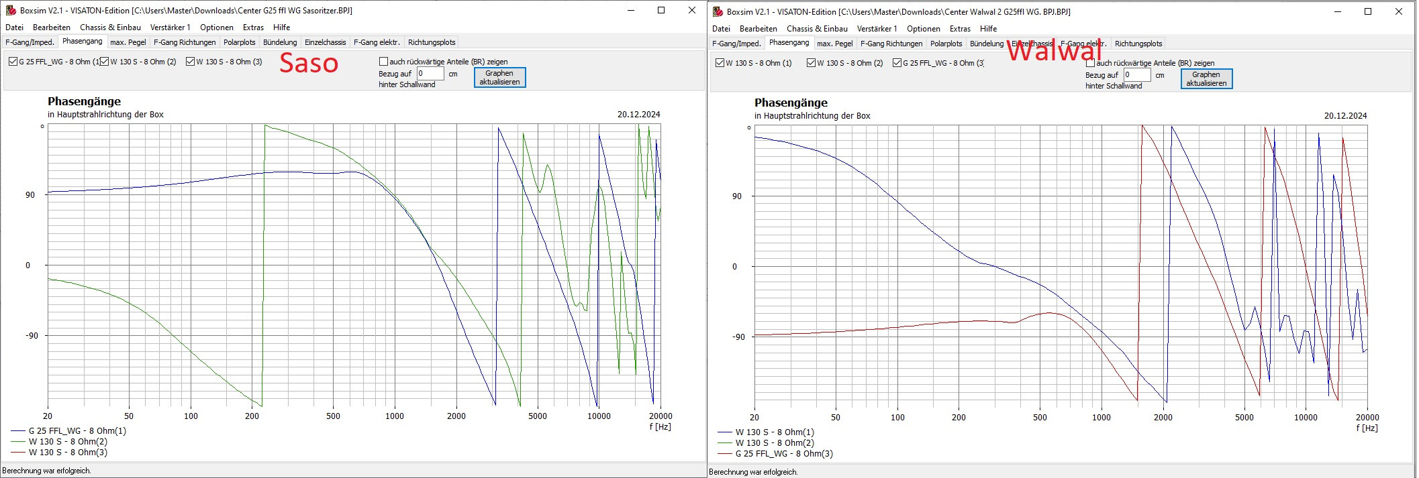Open Optionen menu in left Saso window

pos(217,27)
